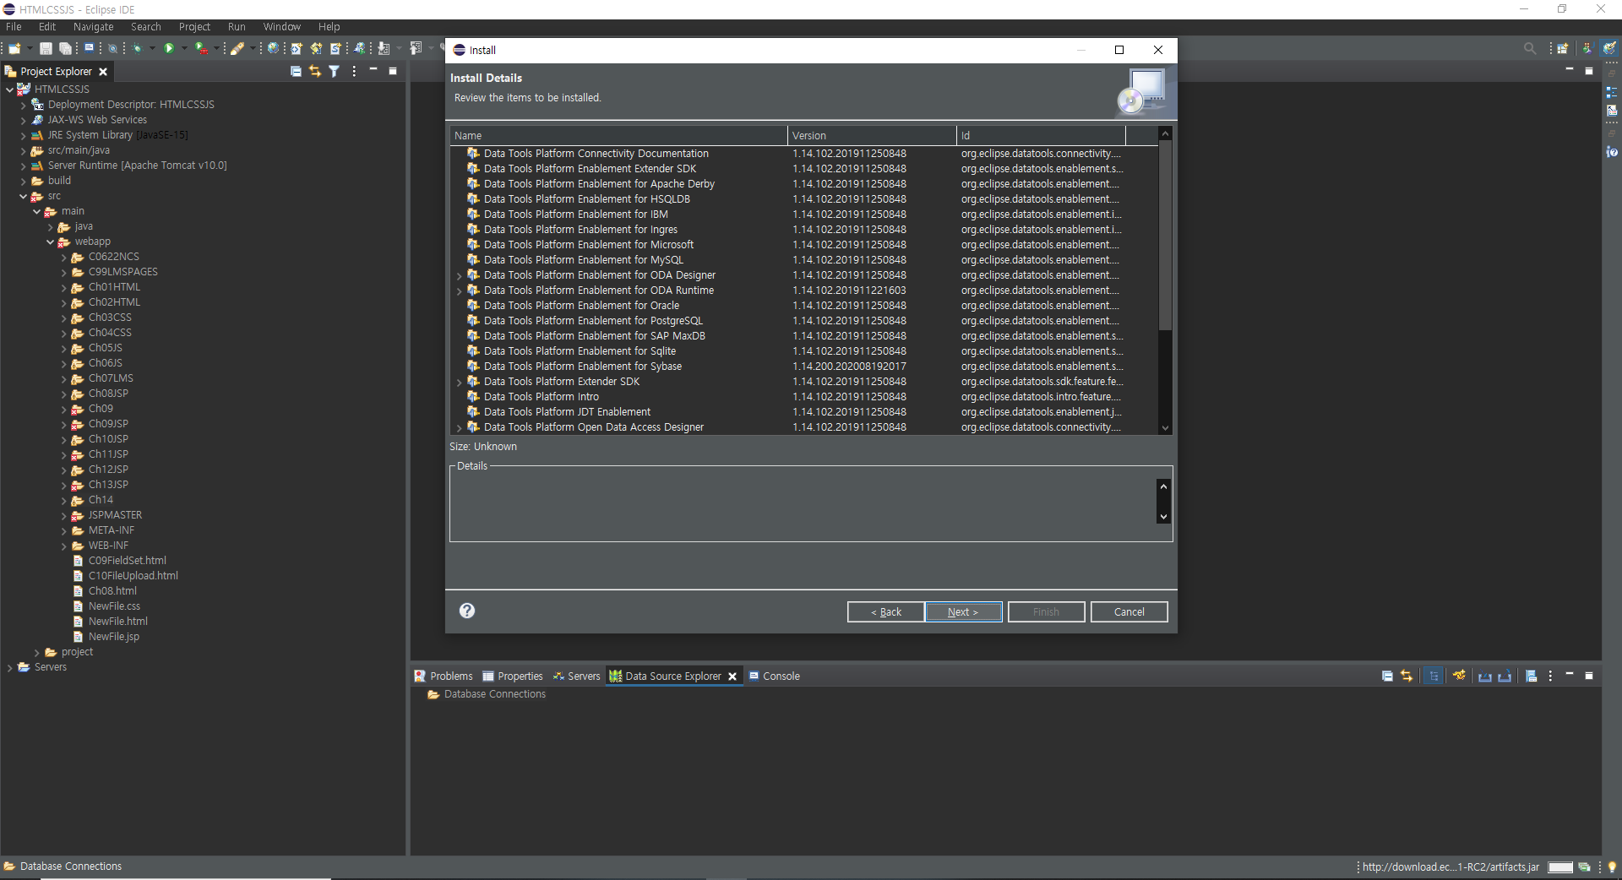Open Project Explorer view menu dots
The height and width of the screenshot is (880, 1622).
(x=354, y=72)
